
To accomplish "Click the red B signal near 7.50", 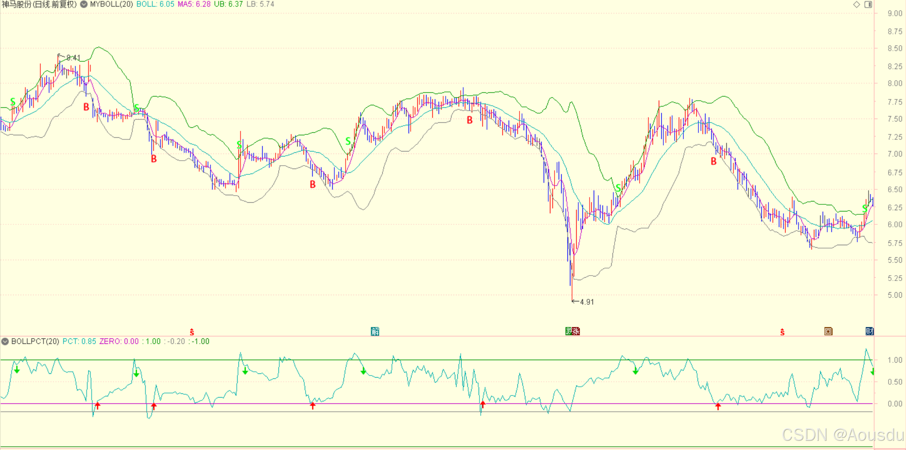I will 469,120.
